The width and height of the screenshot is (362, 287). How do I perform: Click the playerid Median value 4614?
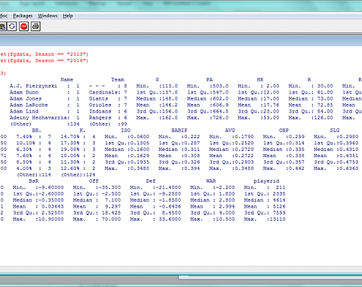point(279,200)
